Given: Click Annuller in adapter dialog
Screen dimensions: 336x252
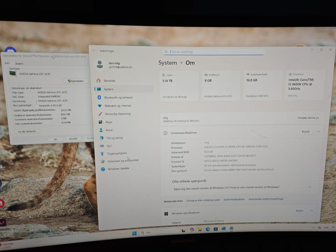Looking at the screenshot, I should pos(73,139).
